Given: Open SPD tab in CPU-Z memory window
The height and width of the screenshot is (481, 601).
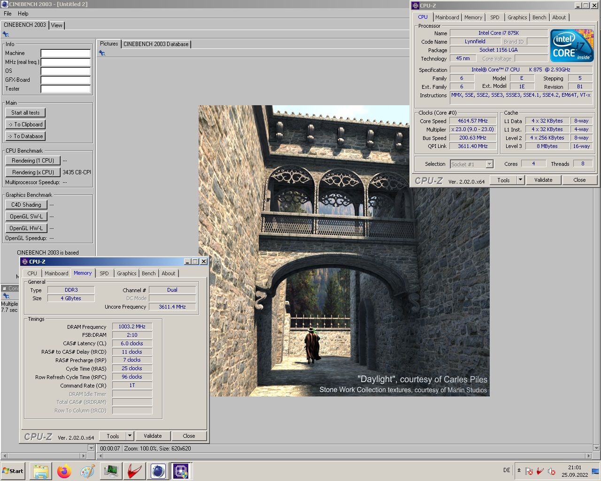Looking at the screenshot, I should [104, 273].
